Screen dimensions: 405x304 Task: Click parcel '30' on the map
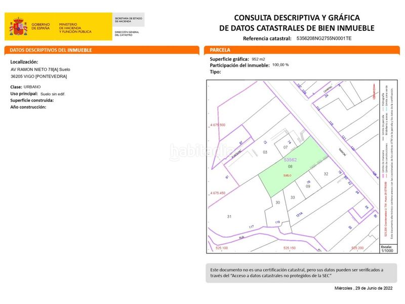click(x=277, y=203)
